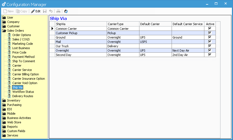
Task: Expand the Web Store folder
Action: (11, 122)
